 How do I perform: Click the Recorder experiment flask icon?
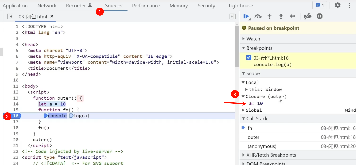(x=90, y=5)
